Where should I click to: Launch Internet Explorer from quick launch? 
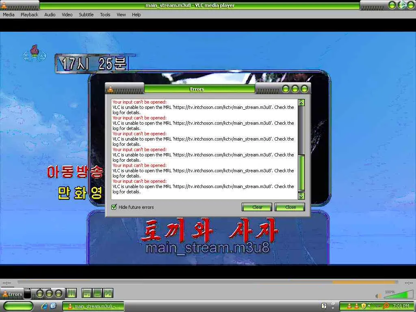click(44, 306)
